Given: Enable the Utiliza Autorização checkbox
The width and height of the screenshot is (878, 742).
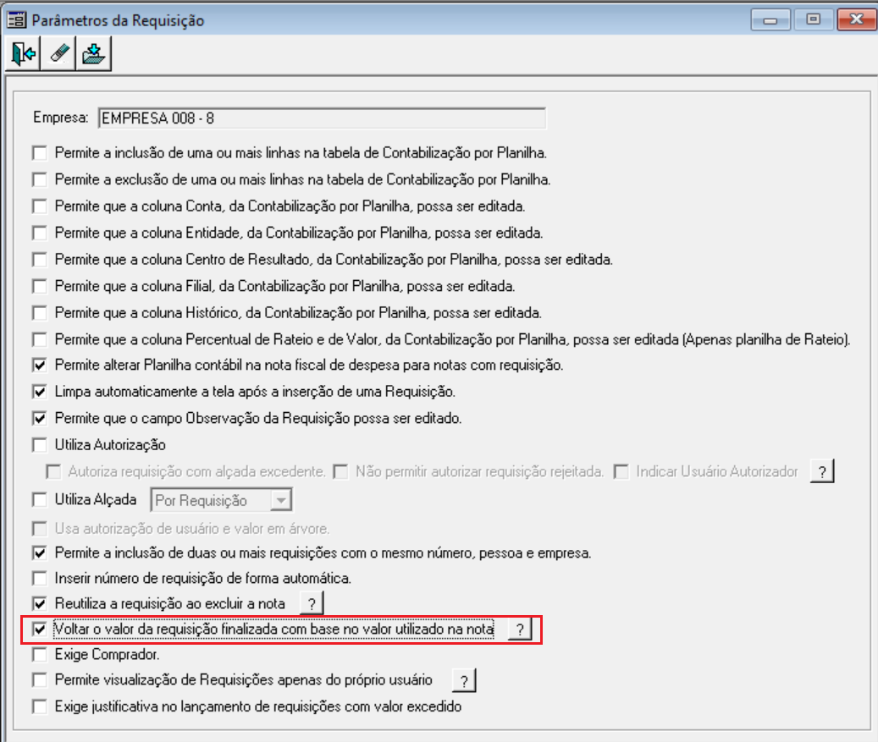Looking at the screenshot, I should pyautogui.click(x=40, y=445).
